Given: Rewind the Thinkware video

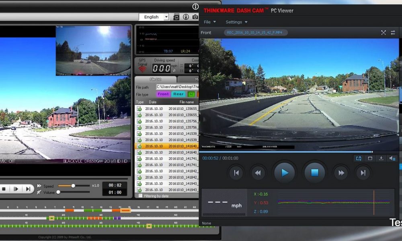Looking at the screenshot, I should pyautogui.click(x=258, y=173).
